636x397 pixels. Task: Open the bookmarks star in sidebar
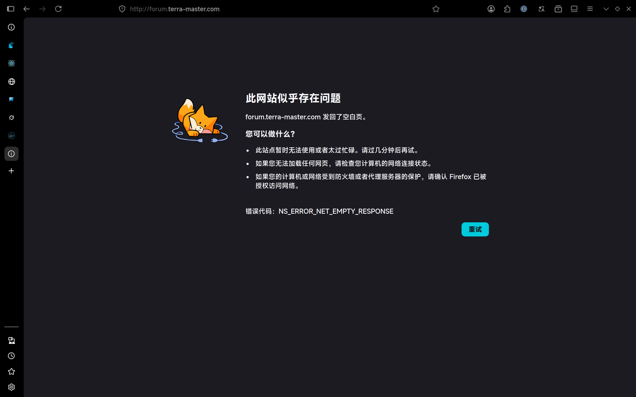point(11,371)
